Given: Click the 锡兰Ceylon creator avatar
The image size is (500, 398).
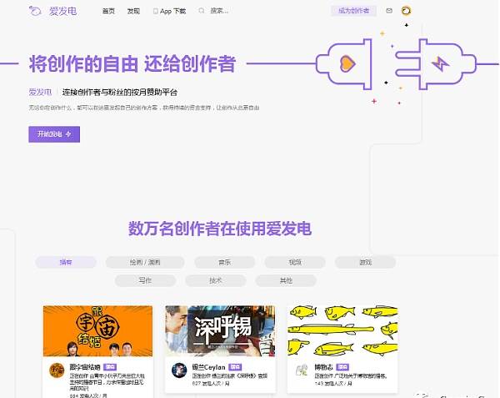Looking at the screenshot, I should (179, 370).
